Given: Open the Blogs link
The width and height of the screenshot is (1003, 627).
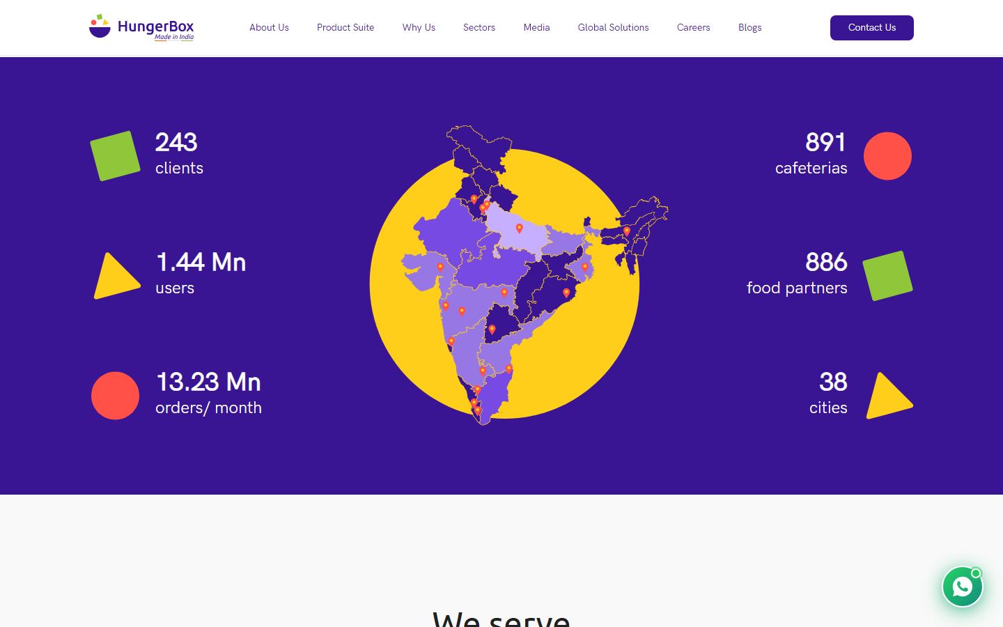Looking at the screenshot, I should coord(750,28).
